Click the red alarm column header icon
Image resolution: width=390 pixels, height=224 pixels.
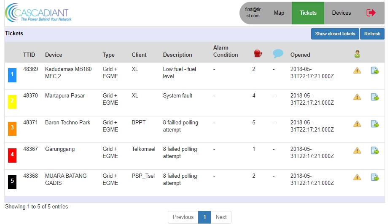(x=258, y=54)
